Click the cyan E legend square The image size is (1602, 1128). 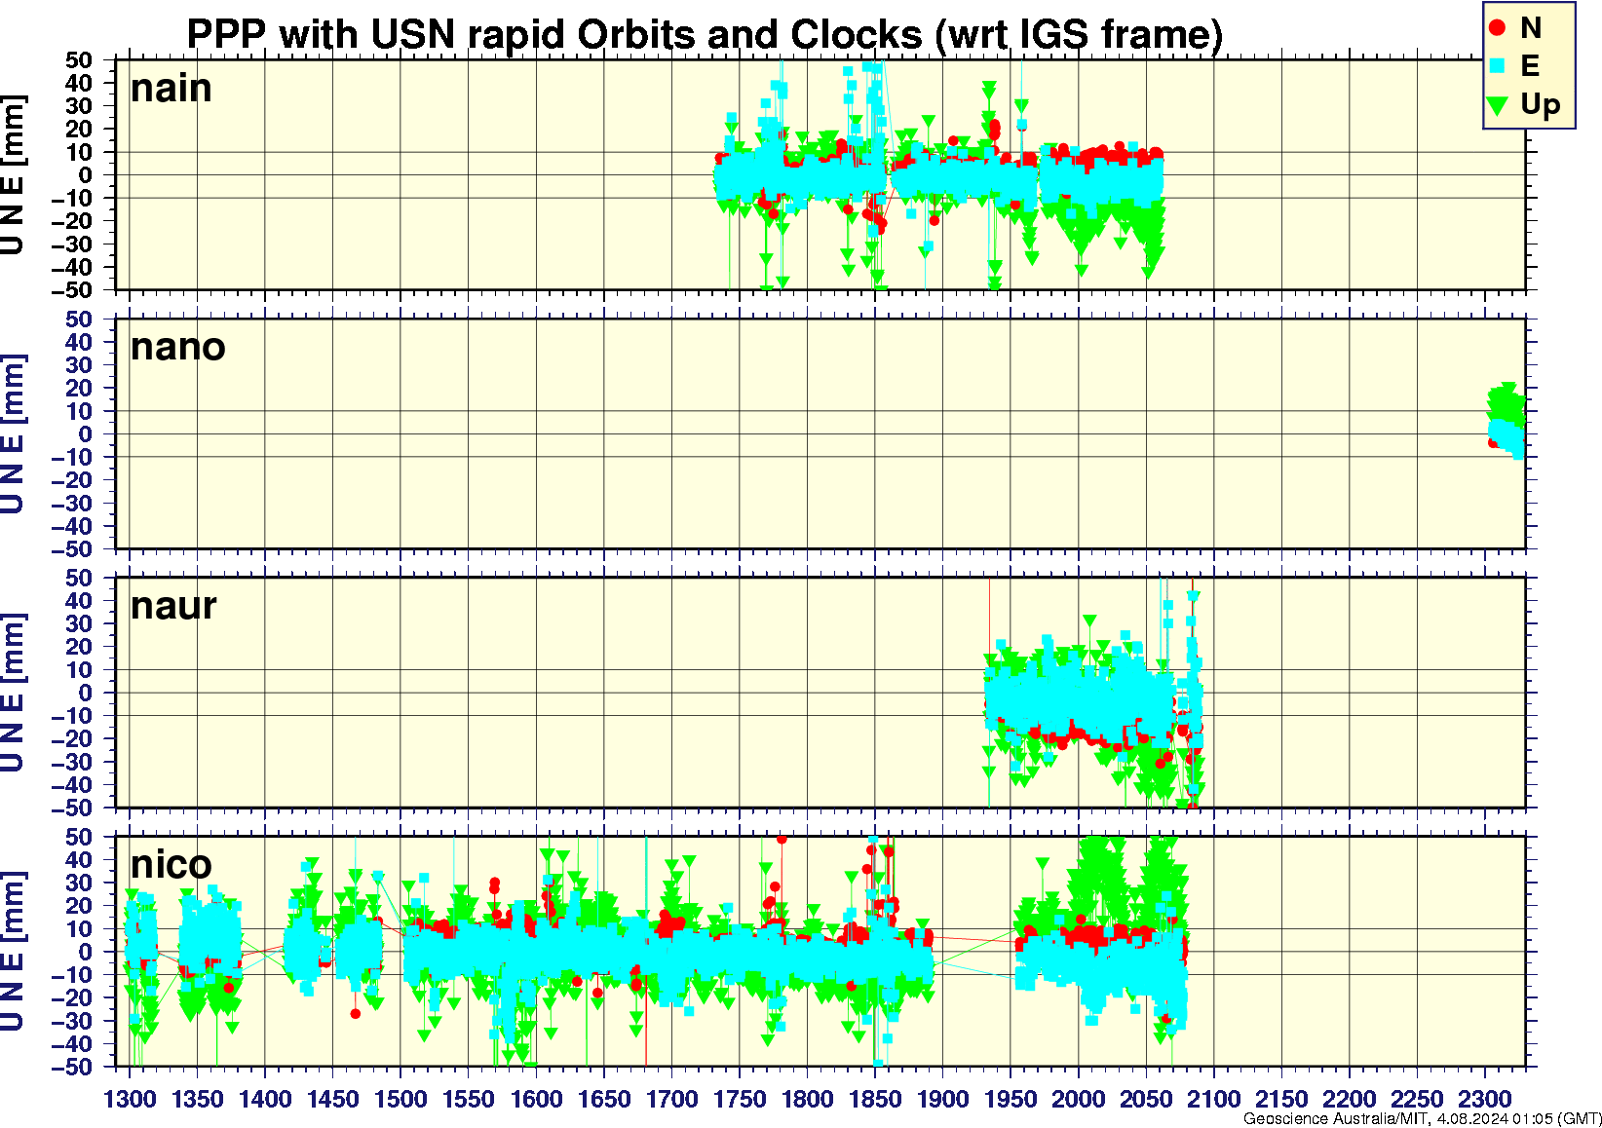click(1498, 65)
